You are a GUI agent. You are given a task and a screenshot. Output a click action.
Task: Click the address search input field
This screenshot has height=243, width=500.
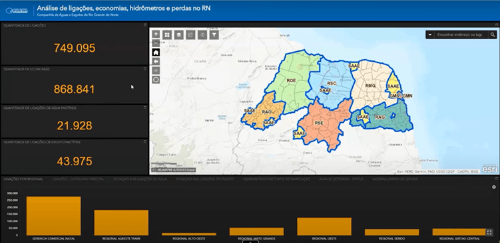[x=461, y=35]
